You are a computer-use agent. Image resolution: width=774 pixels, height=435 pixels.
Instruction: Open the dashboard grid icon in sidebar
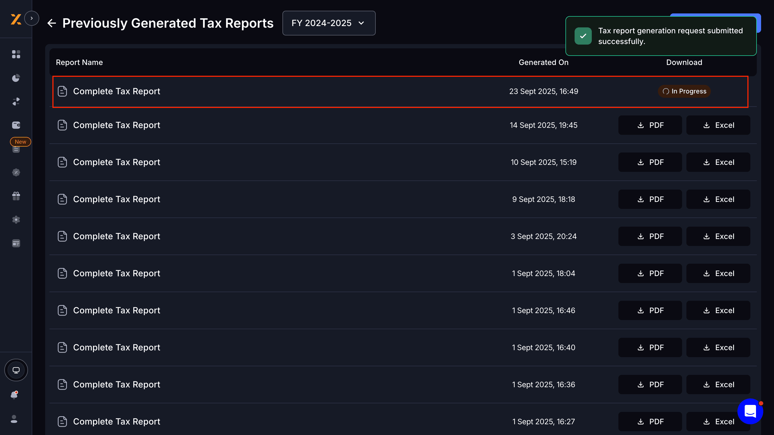(16, 54)
